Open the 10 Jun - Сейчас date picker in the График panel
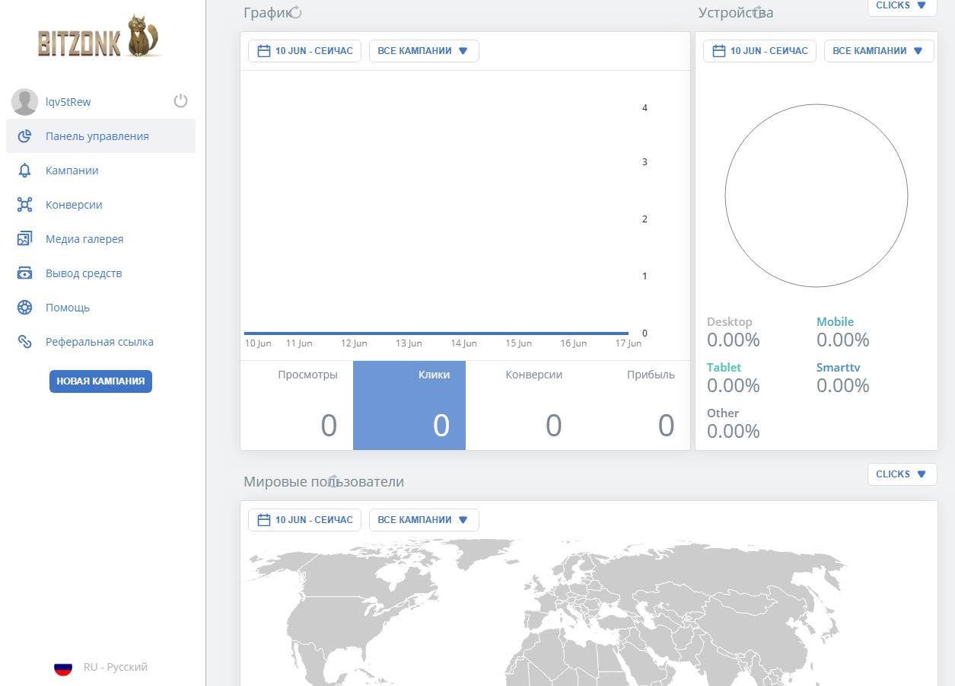This screenshot has width=955, height=686. pyautogui.click(x=304, y=51)
